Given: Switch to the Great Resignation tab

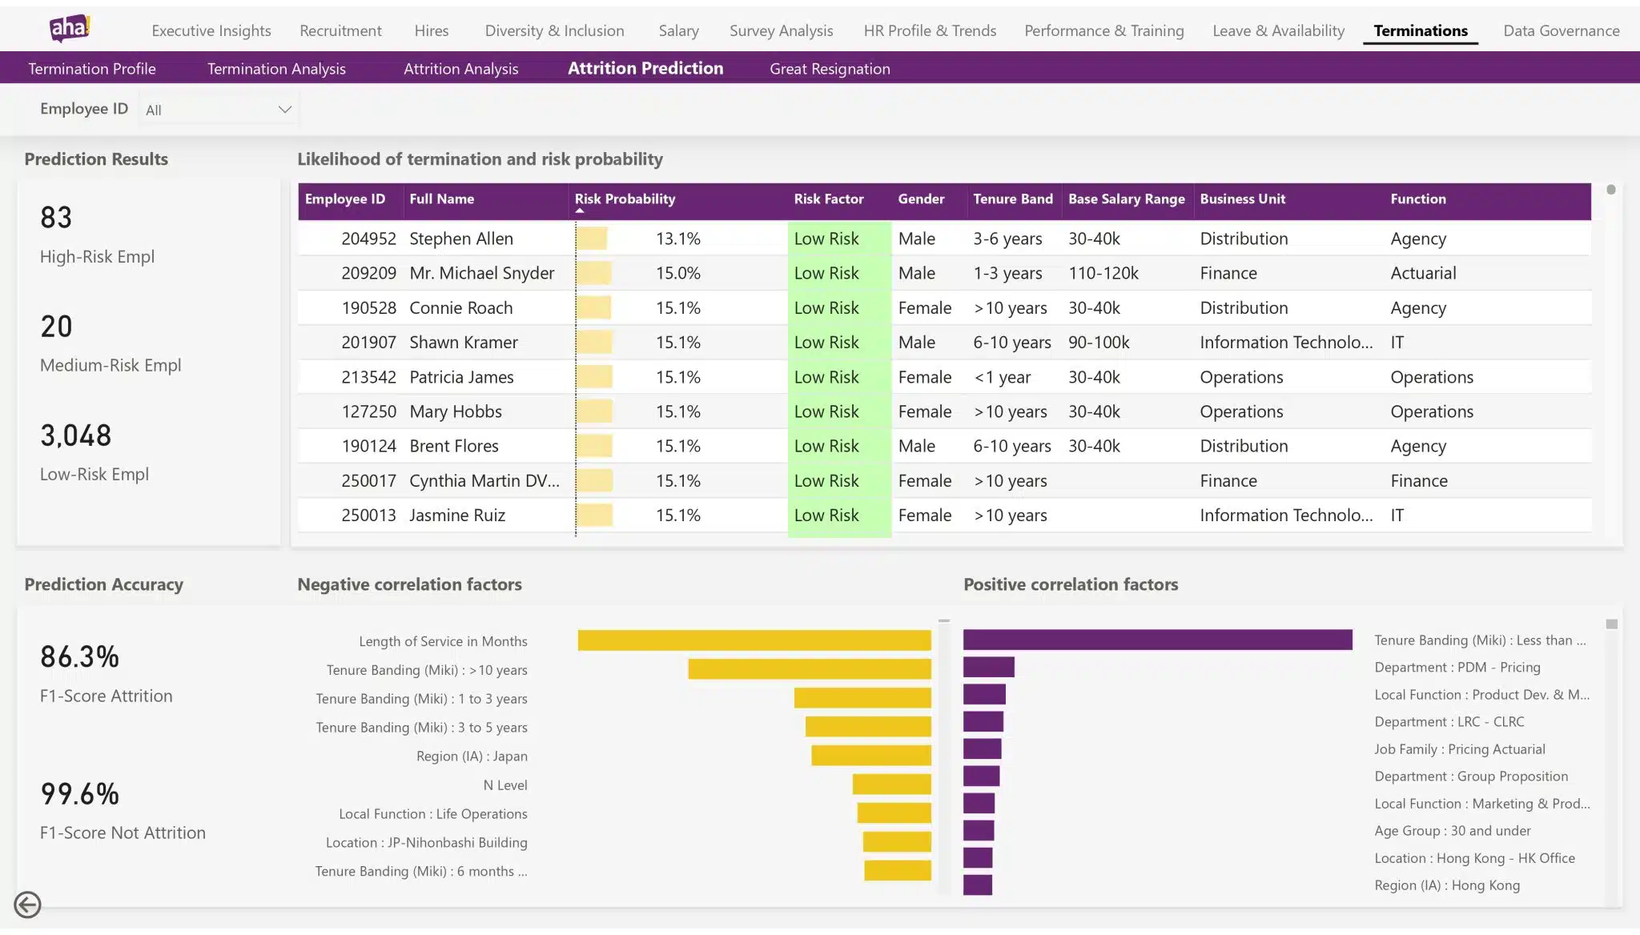Looking at the screenshot, I should pyautogui.click(x=829, y=68).
